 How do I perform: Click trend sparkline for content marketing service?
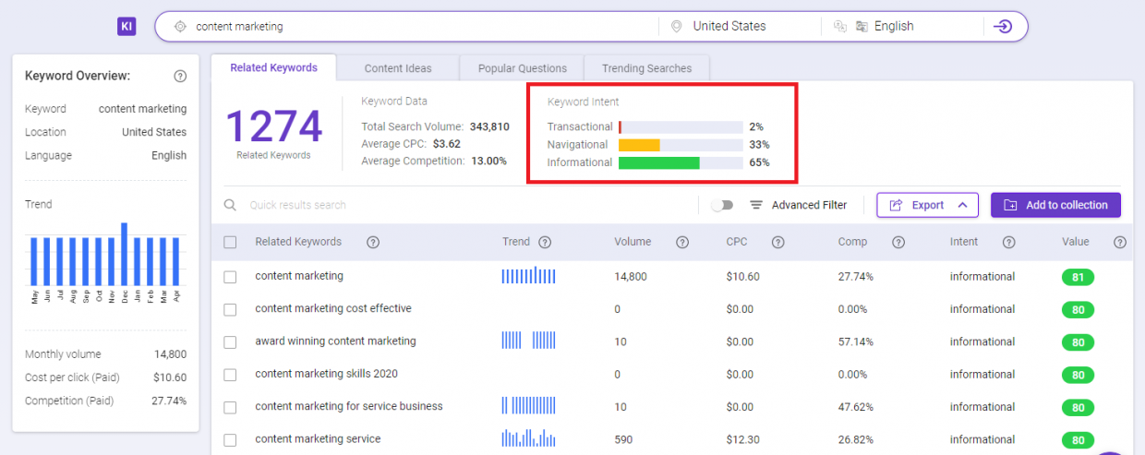529,438
